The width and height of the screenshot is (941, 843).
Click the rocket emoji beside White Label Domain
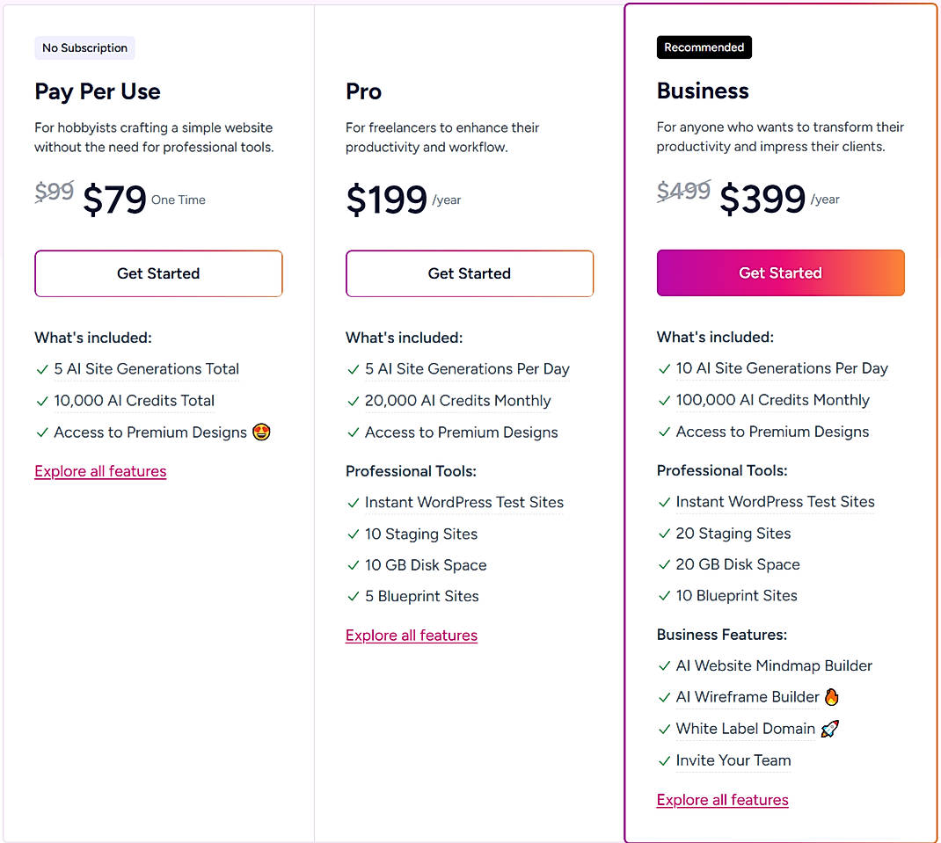828,729
